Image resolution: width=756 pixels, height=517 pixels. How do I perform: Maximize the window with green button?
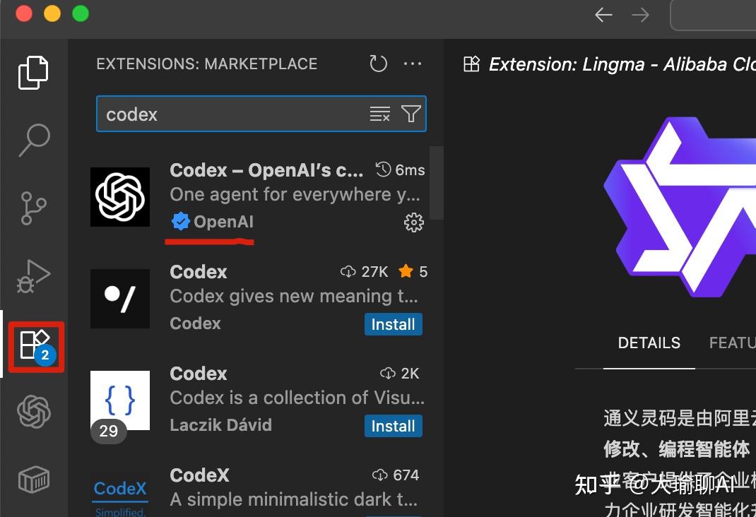81,13
